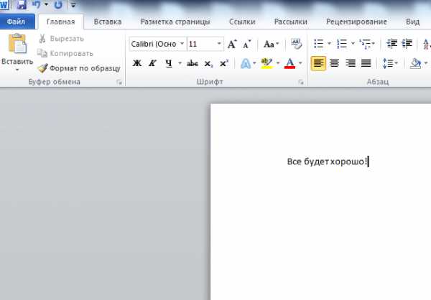Justify paragraph text alignment
Viewport: 431px width, 300px height.
(366, 63)
